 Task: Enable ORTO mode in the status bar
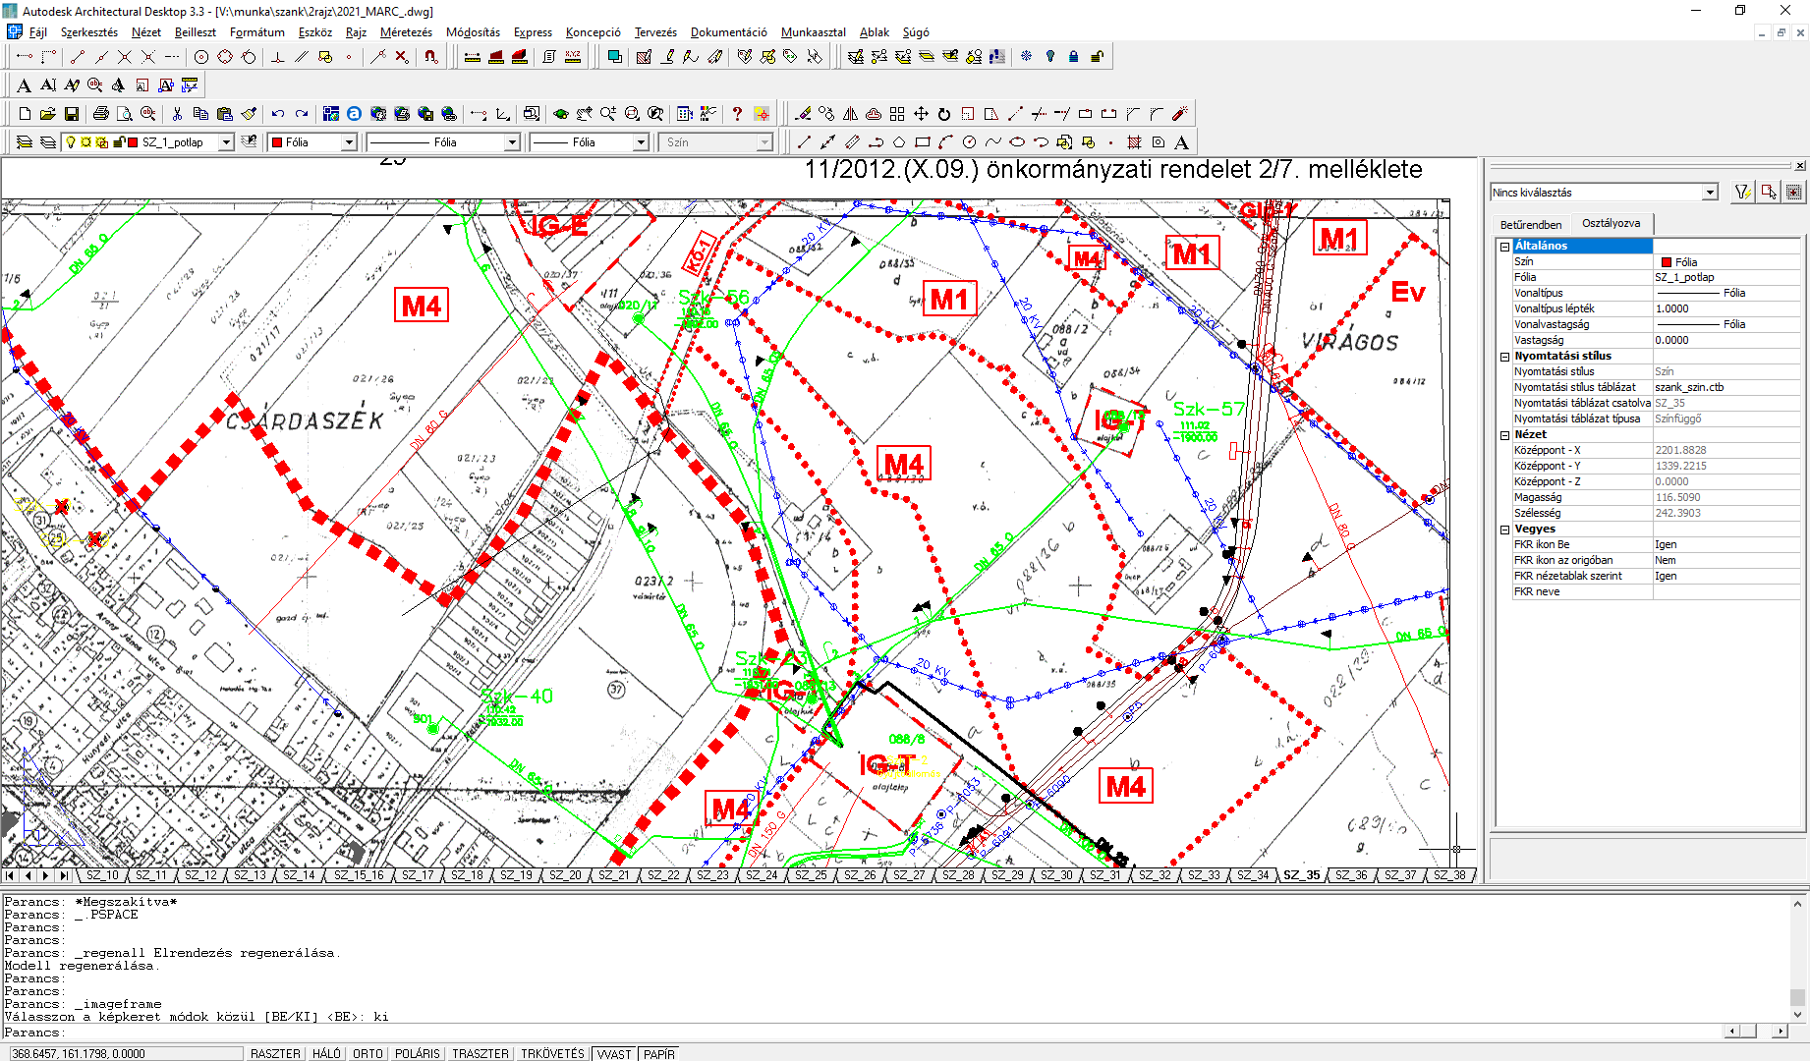367,1053
